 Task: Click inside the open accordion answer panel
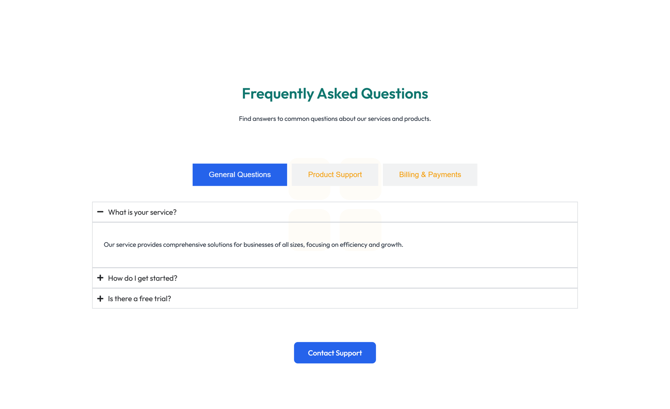click(335, 245)
